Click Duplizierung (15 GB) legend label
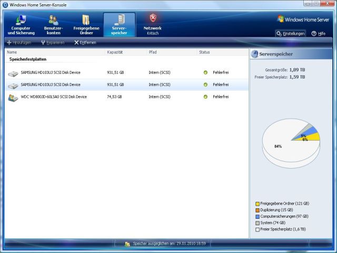Viewport: 337px width, 253px height. pyautogui.click(x=276, y=210)
